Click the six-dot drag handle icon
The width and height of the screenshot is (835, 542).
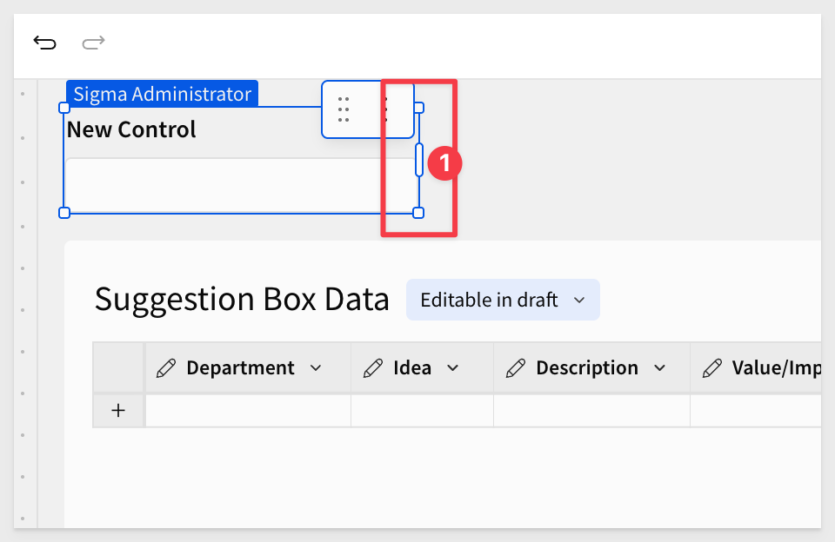coord(344,109)
